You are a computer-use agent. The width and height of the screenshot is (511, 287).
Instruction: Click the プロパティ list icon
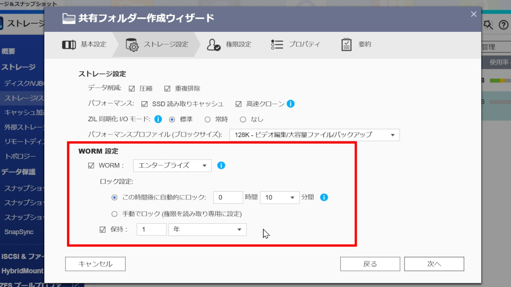(x=277, y=45)
